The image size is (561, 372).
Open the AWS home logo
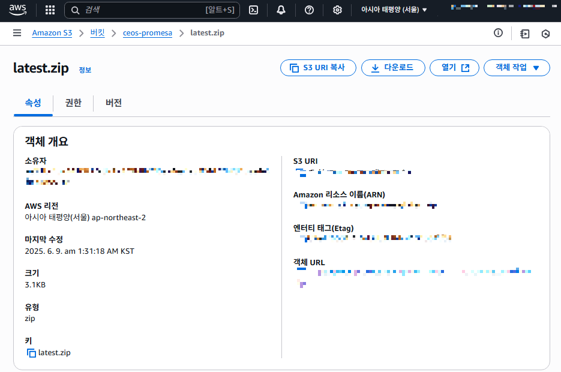coord(17,10)
